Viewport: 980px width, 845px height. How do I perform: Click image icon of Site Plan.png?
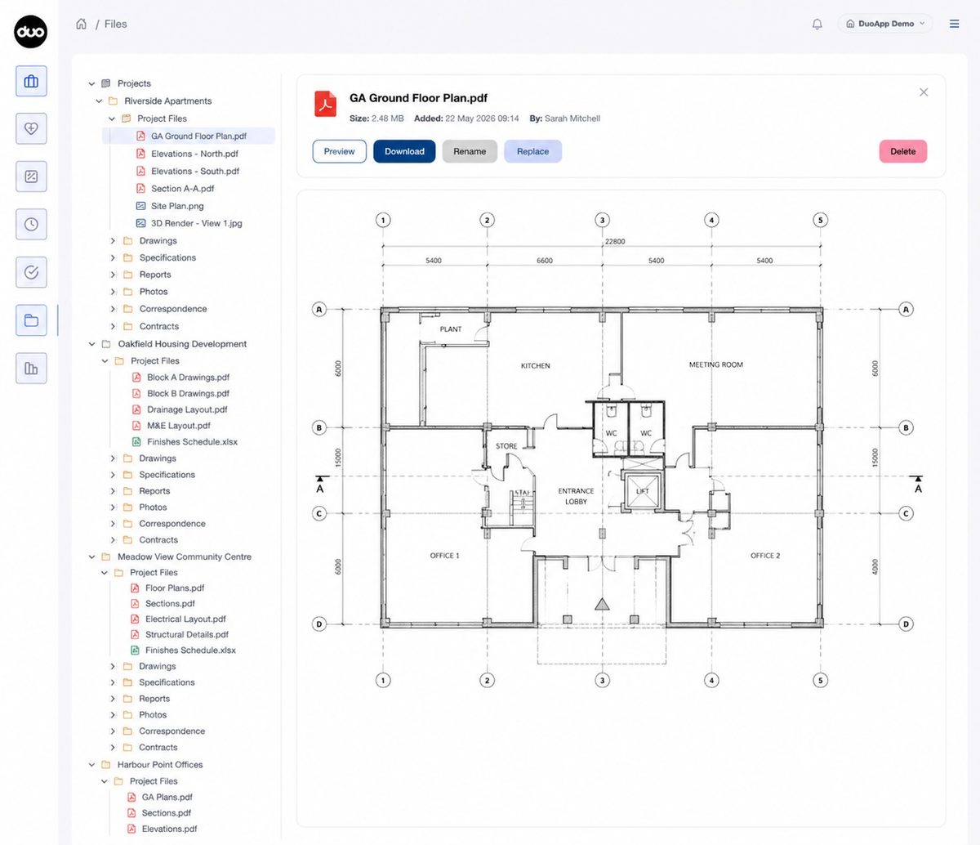(140, 206)
